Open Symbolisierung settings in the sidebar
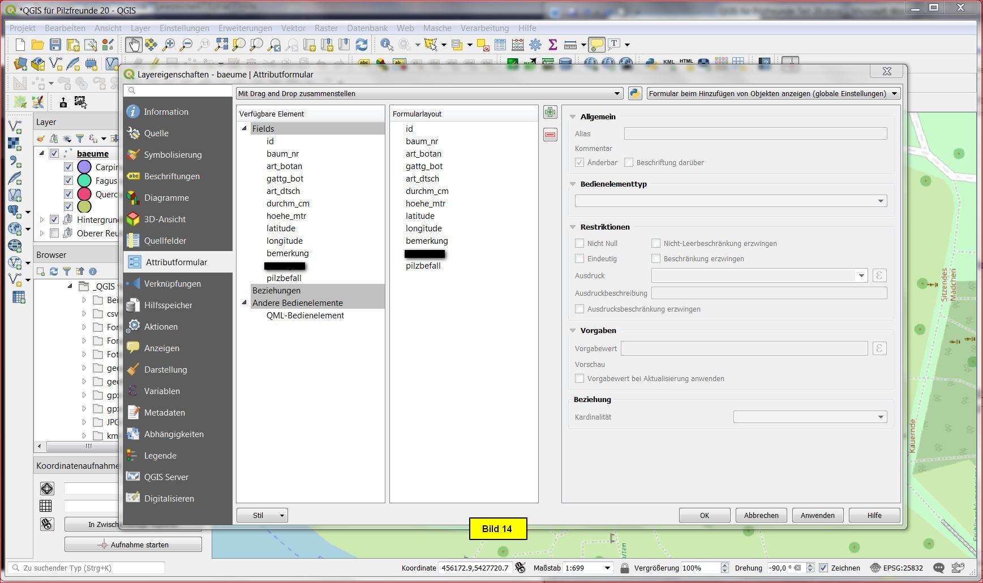The image size is (983, 583). pos(173,155)
